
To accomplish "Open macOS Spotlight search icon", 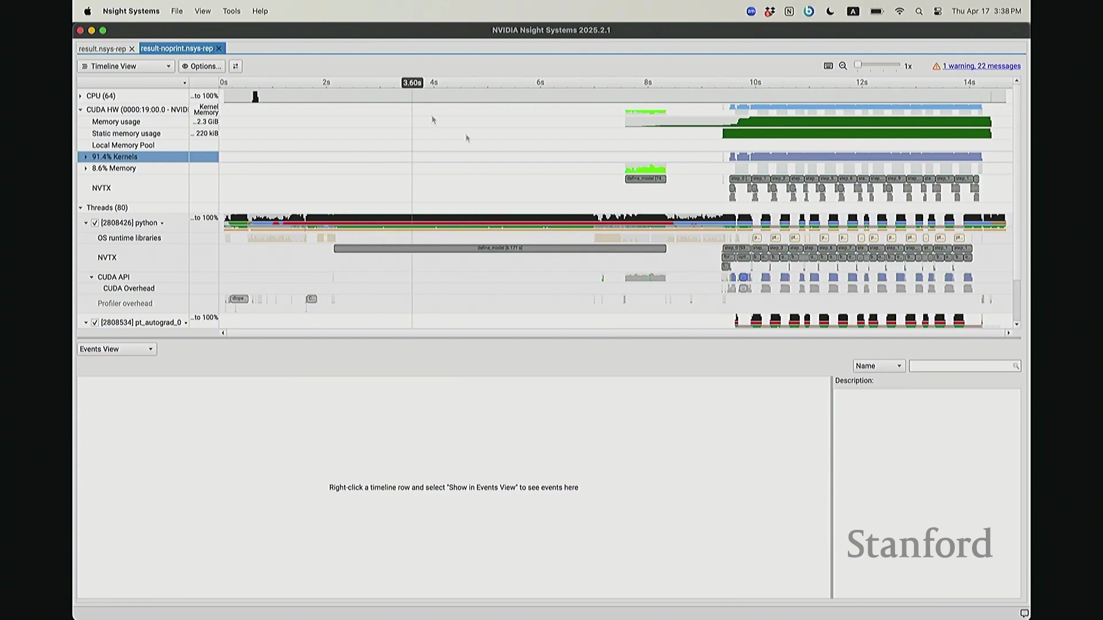I will (919, 11).
